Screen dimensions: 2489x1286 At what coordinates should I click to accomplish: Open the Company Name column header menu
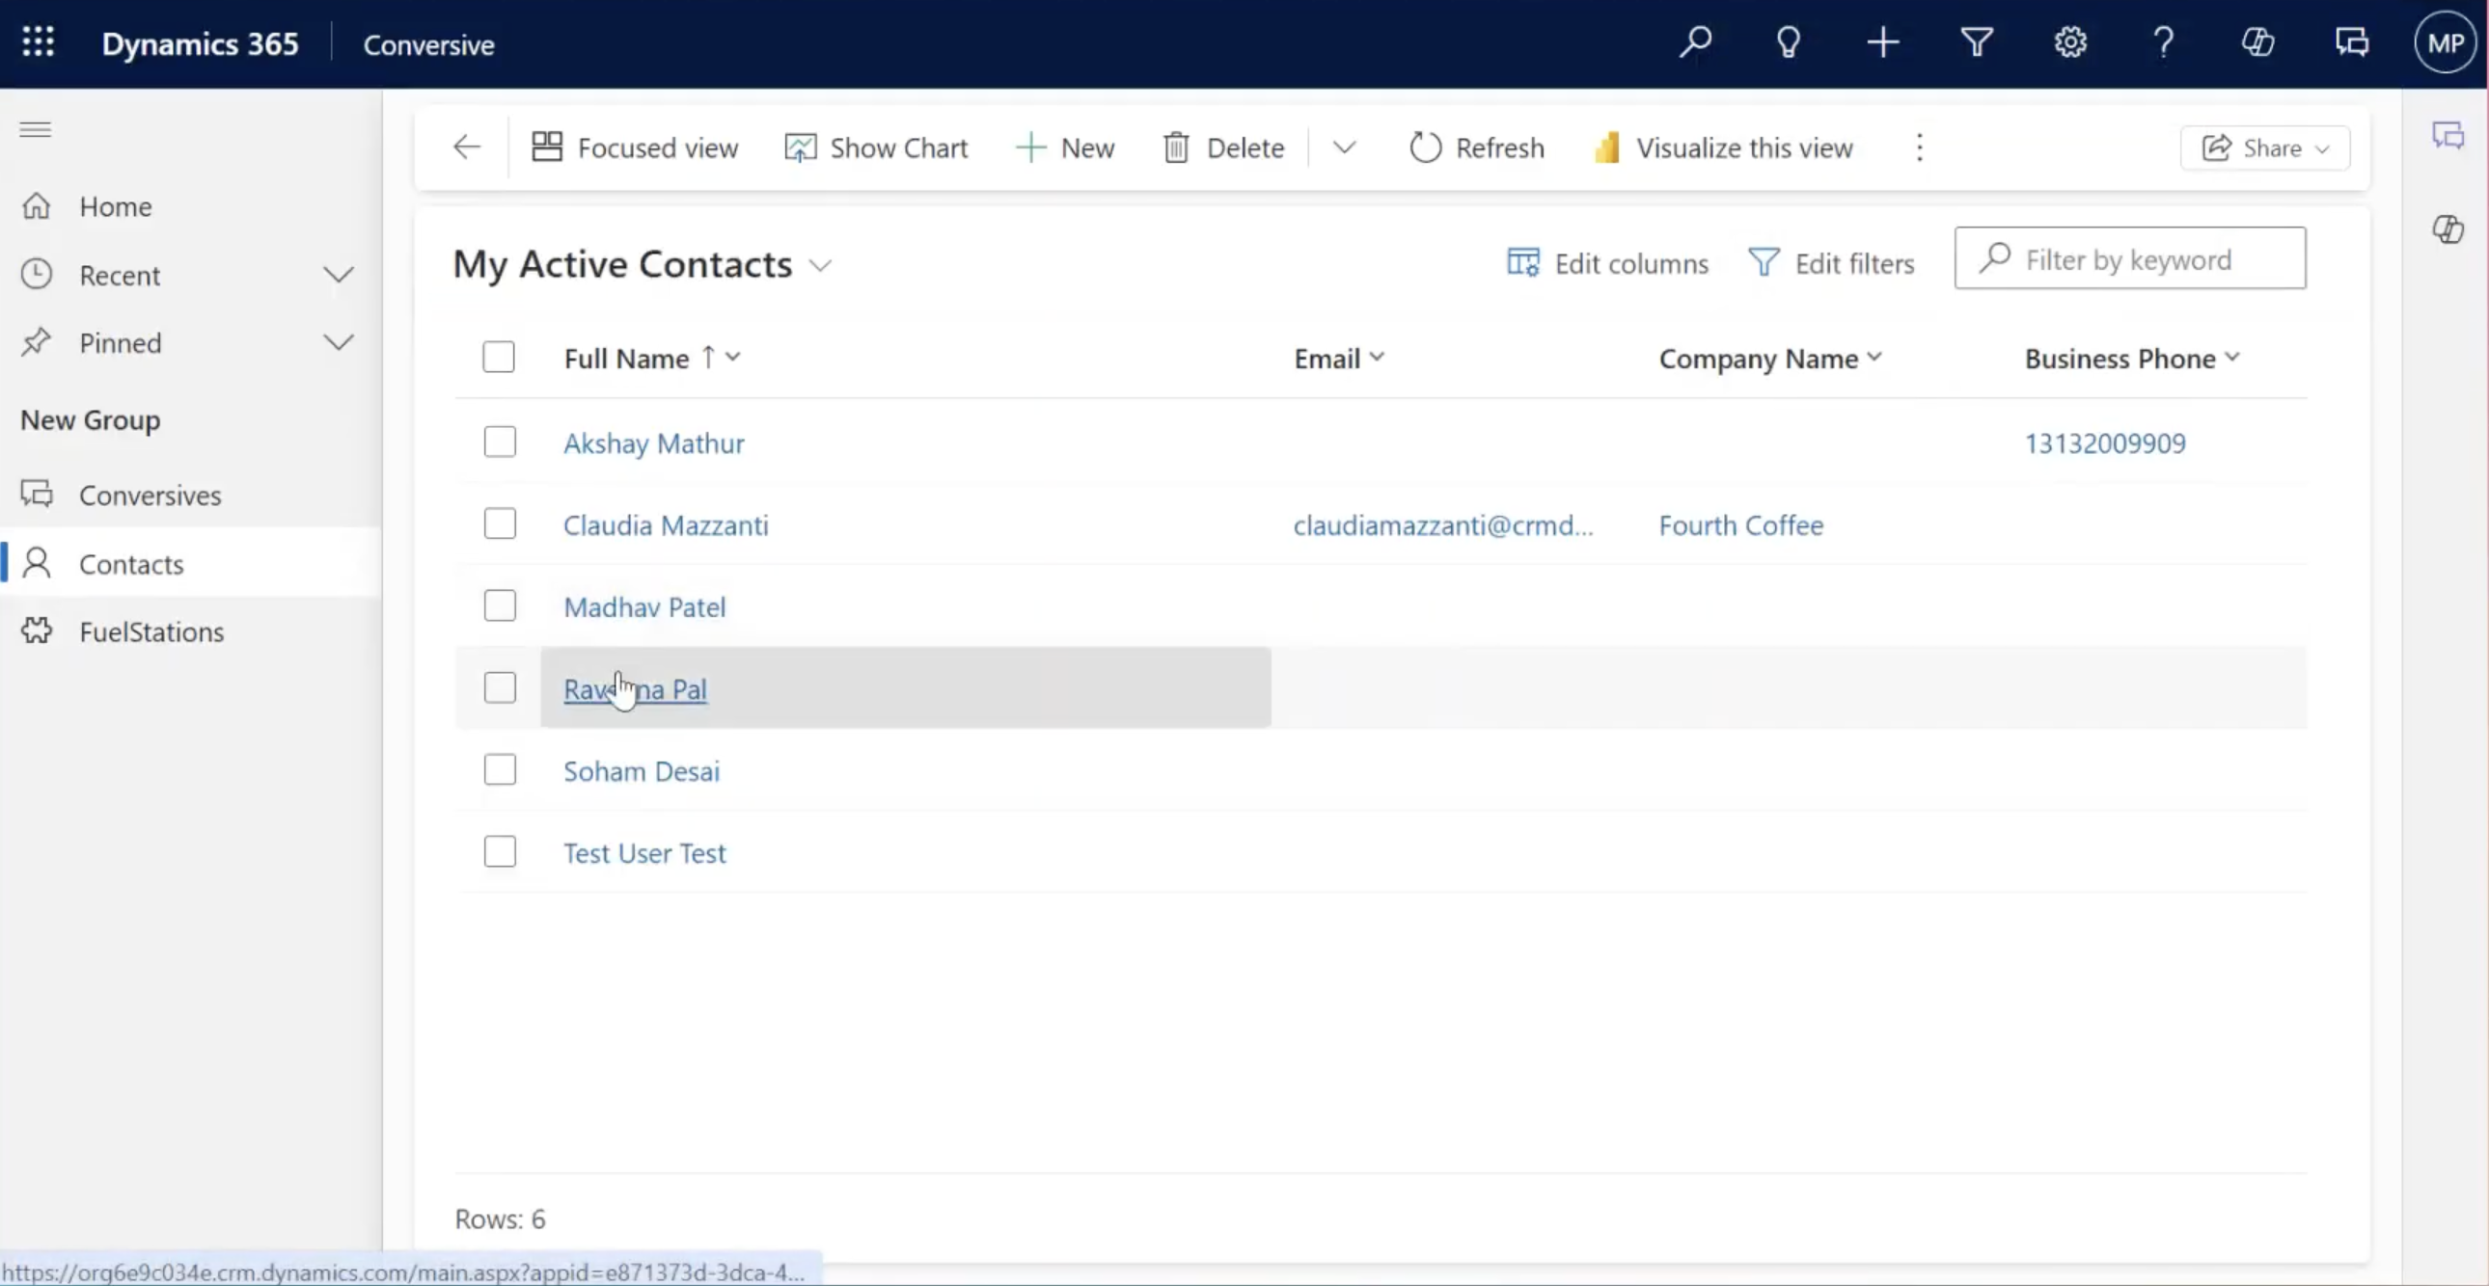pyautogui.click(x=1770, y=359)
